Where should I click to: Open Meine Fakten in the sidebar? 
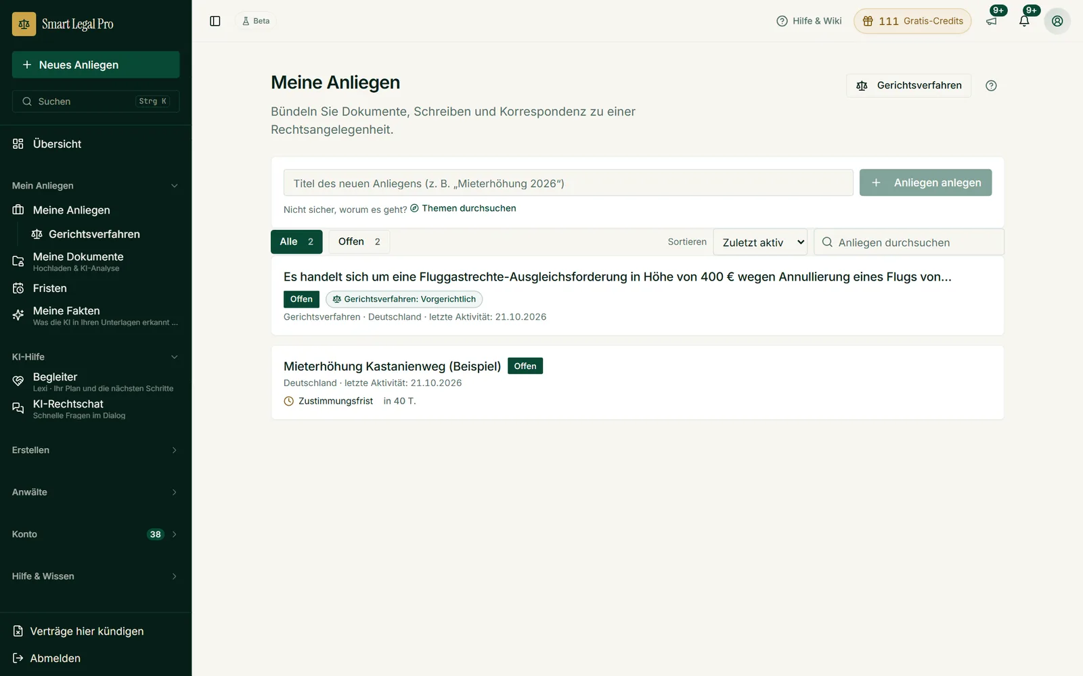pos(95,315)
